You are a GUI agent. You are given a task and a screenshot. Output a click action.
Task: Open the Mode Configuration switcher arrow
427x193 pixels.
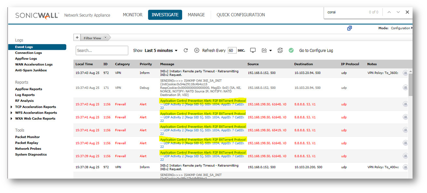coord(412,28)
